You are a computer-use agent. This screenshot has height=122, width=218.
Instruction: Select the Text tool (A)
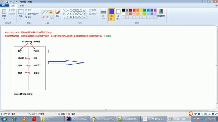tap(51, 12)
